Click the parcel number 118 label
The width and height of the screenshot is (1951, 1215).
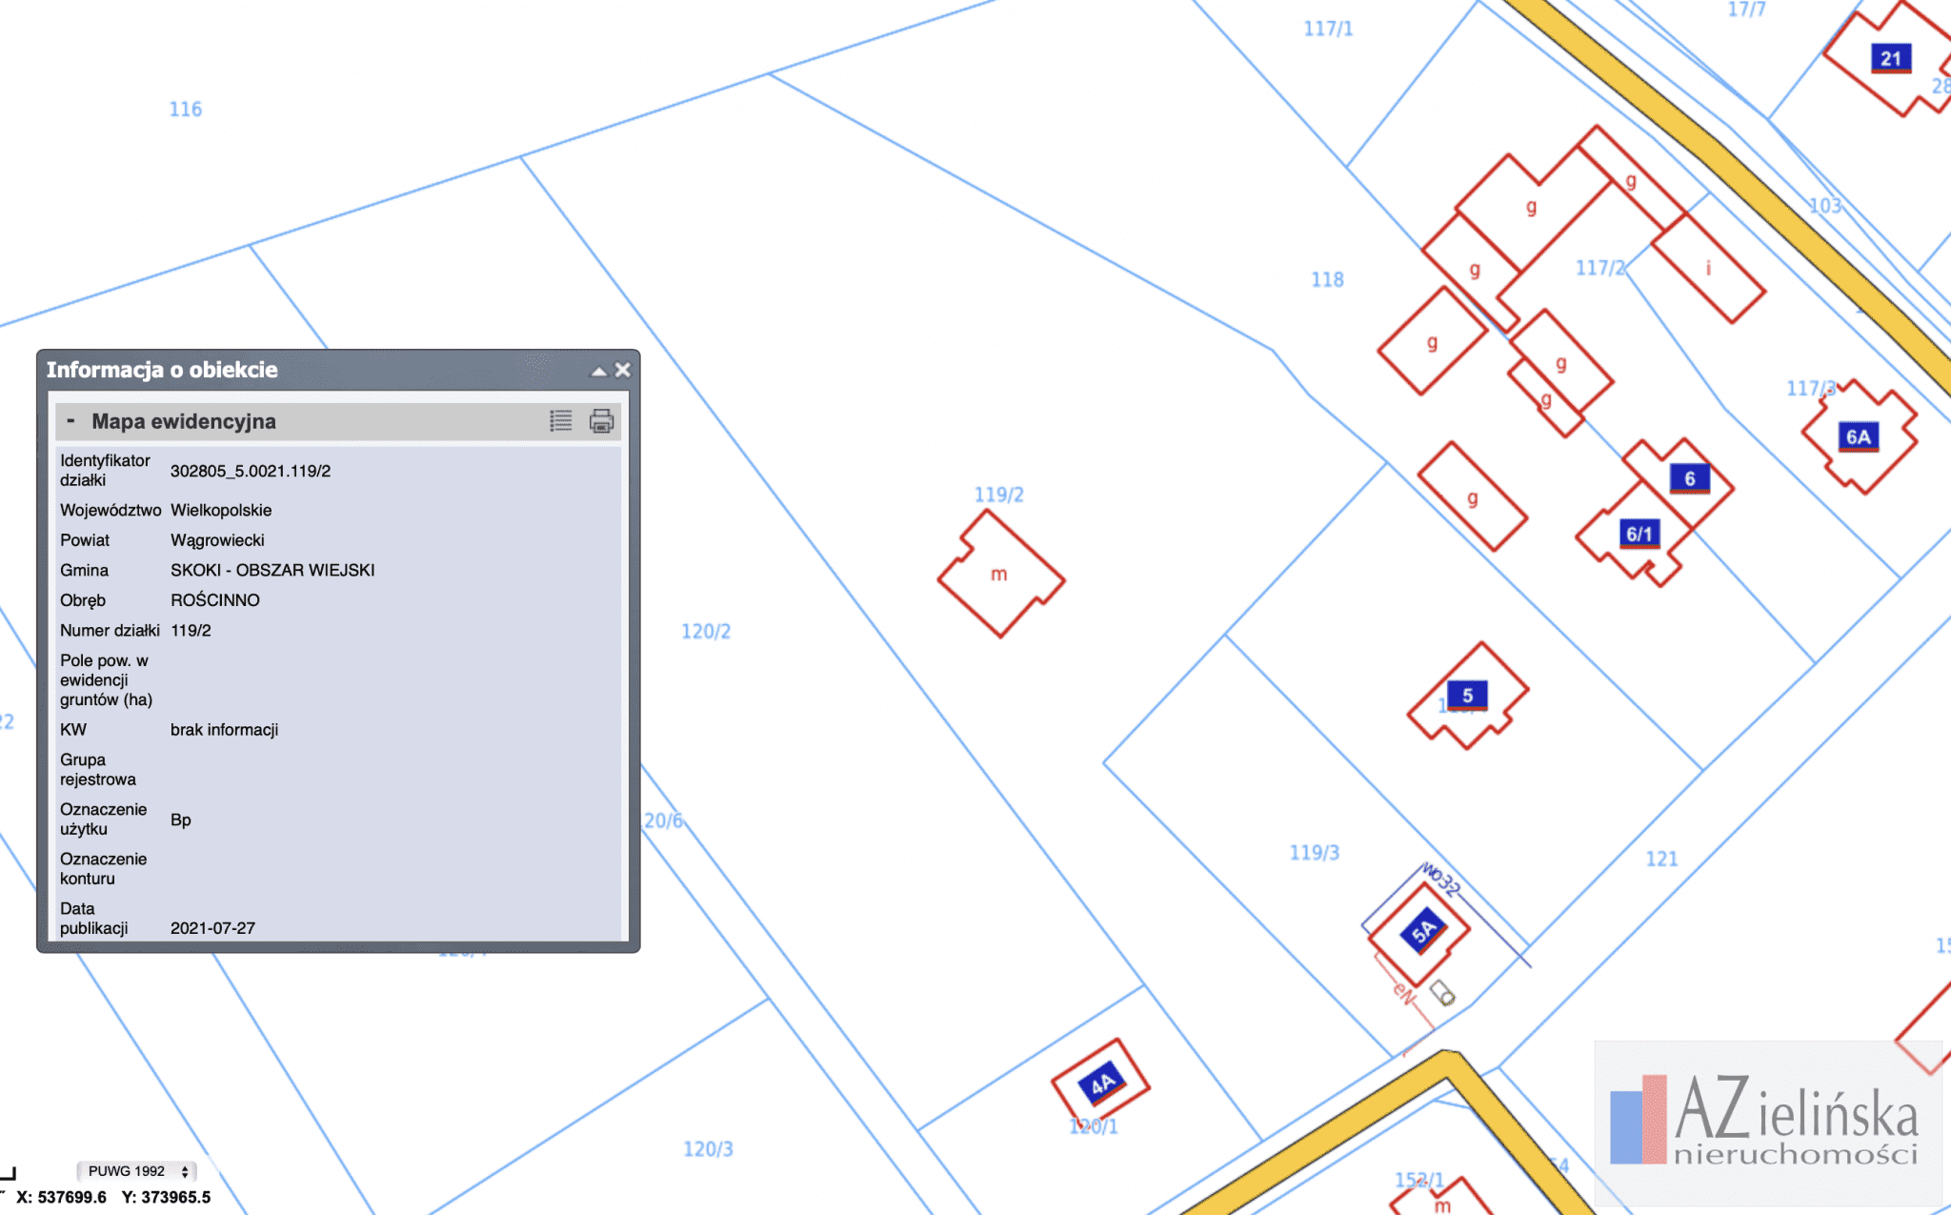tap(1327, 279)
